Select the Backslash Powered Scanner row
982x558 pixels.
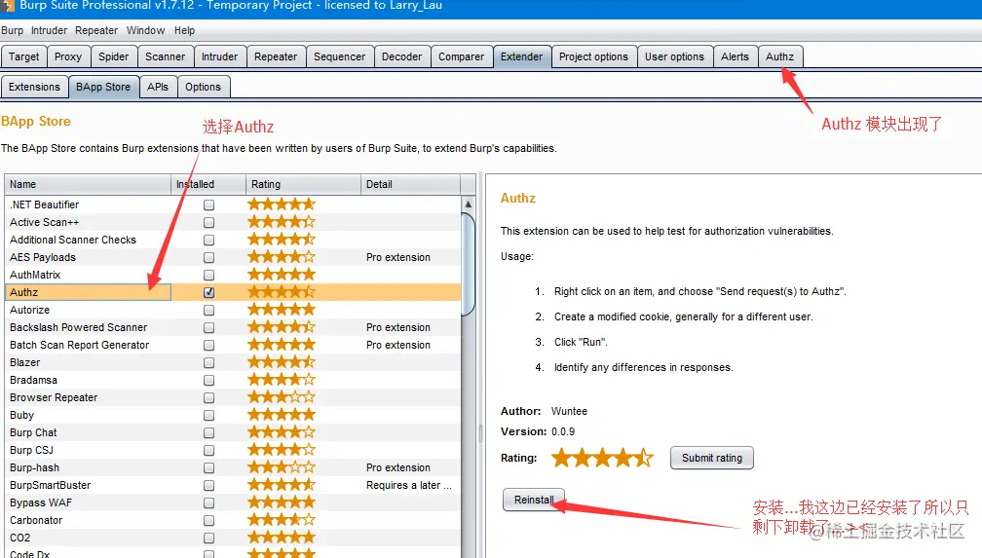point(233,327)
